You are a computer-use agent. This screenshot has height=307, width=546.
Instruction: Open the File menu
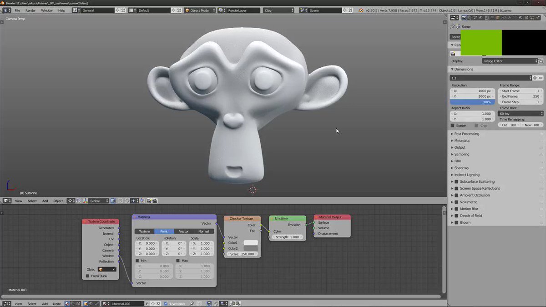point(17,10)
